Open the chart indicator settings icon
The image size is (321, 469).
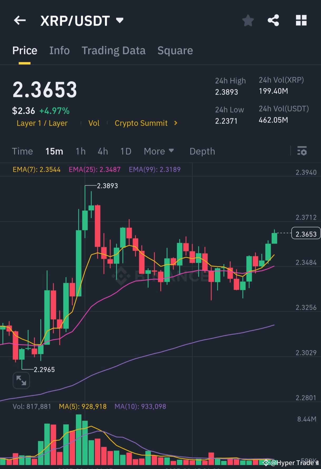302,151
